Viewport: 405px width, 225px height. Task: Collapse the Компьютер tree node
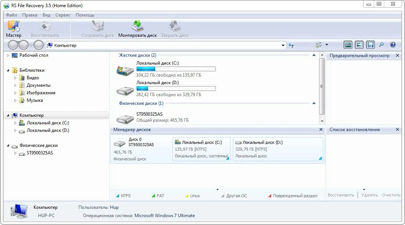(x=8, y=115)
